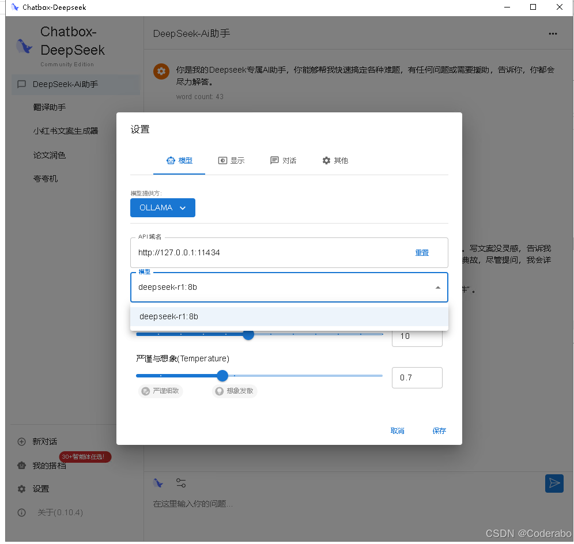Click the DeepSeek-Ai助手 chat header title
This screenshot has width=574, height=544.
pos(191,33)
